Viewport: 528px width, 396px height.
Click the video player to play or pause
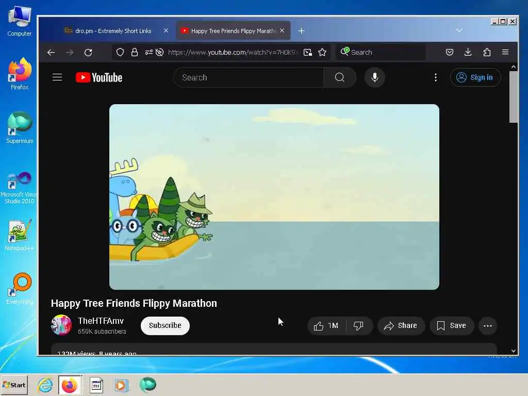(x=274, y=196)
